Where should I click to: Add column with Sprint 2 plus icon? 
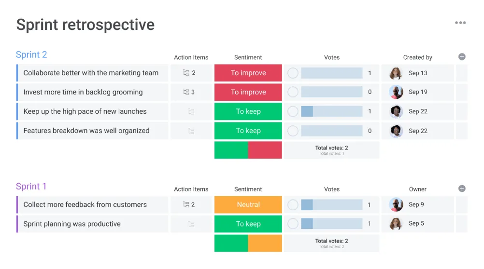coord(462,57)
